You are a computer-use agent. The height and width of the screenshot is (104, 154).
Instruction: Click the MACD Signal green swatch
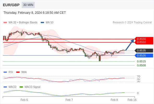coord(21,87)
